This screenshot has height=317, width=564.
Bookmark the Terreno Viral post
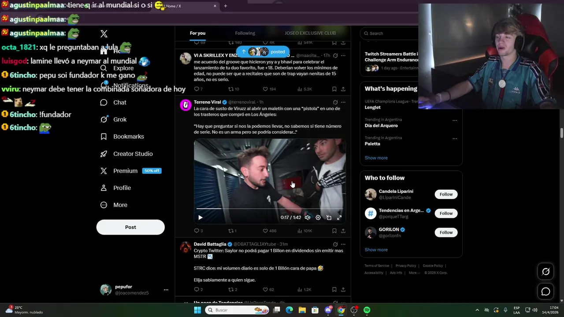pos(334,231)
